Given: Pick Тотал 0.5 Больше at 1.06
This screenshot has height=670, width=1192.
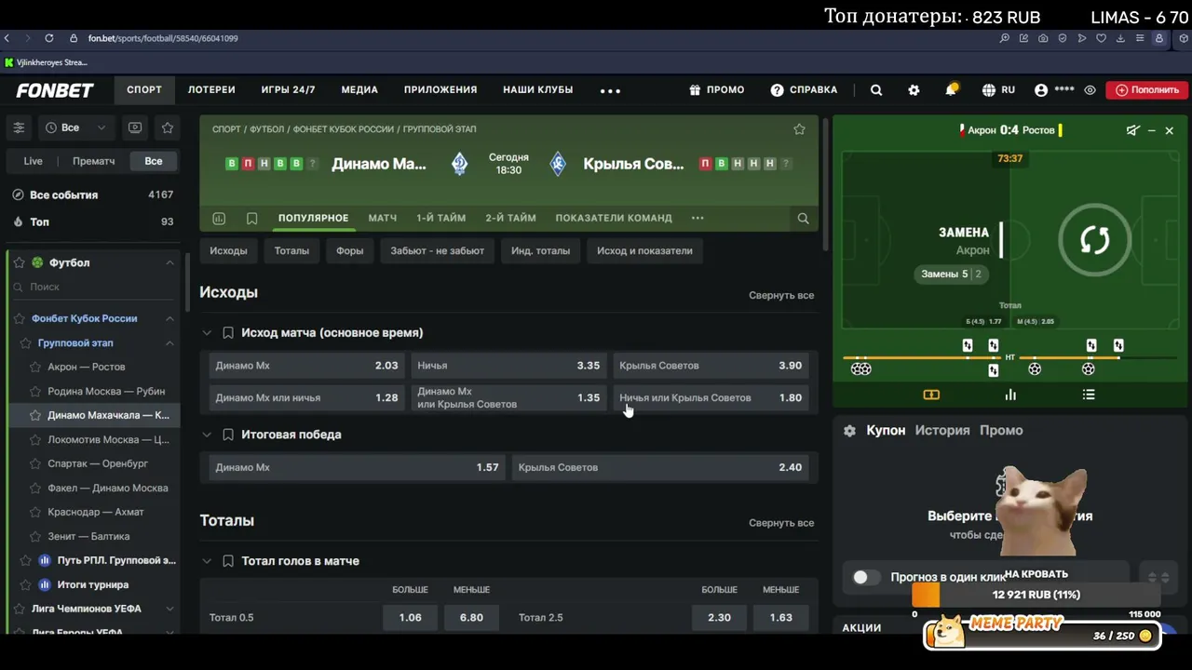Looking at the screenshot, I should click(410, 617).
